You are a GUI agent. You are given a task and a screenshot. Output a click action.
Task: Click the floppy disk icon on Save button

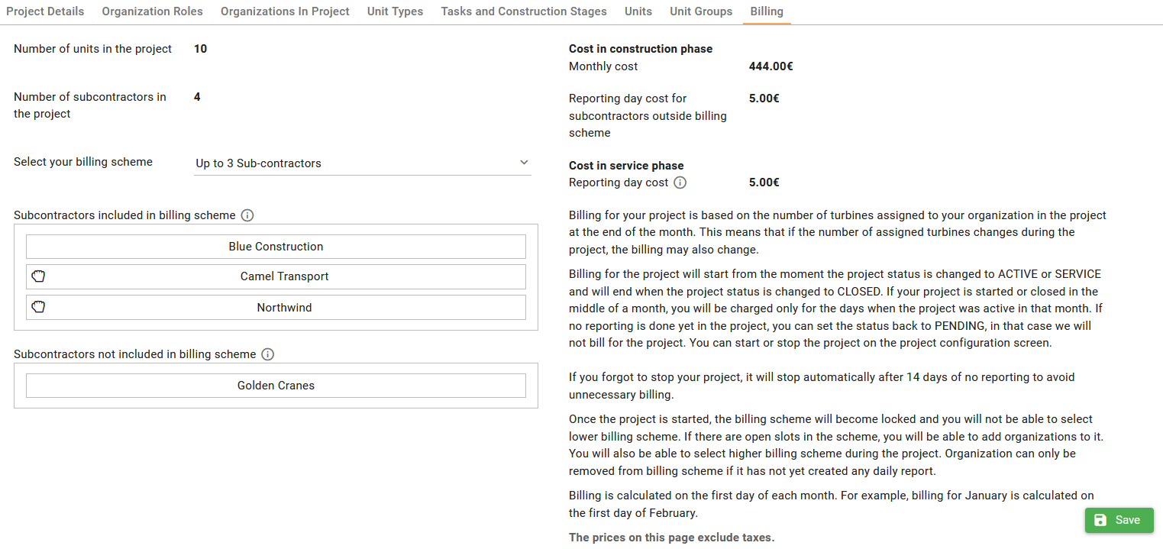pos(1100,520)
